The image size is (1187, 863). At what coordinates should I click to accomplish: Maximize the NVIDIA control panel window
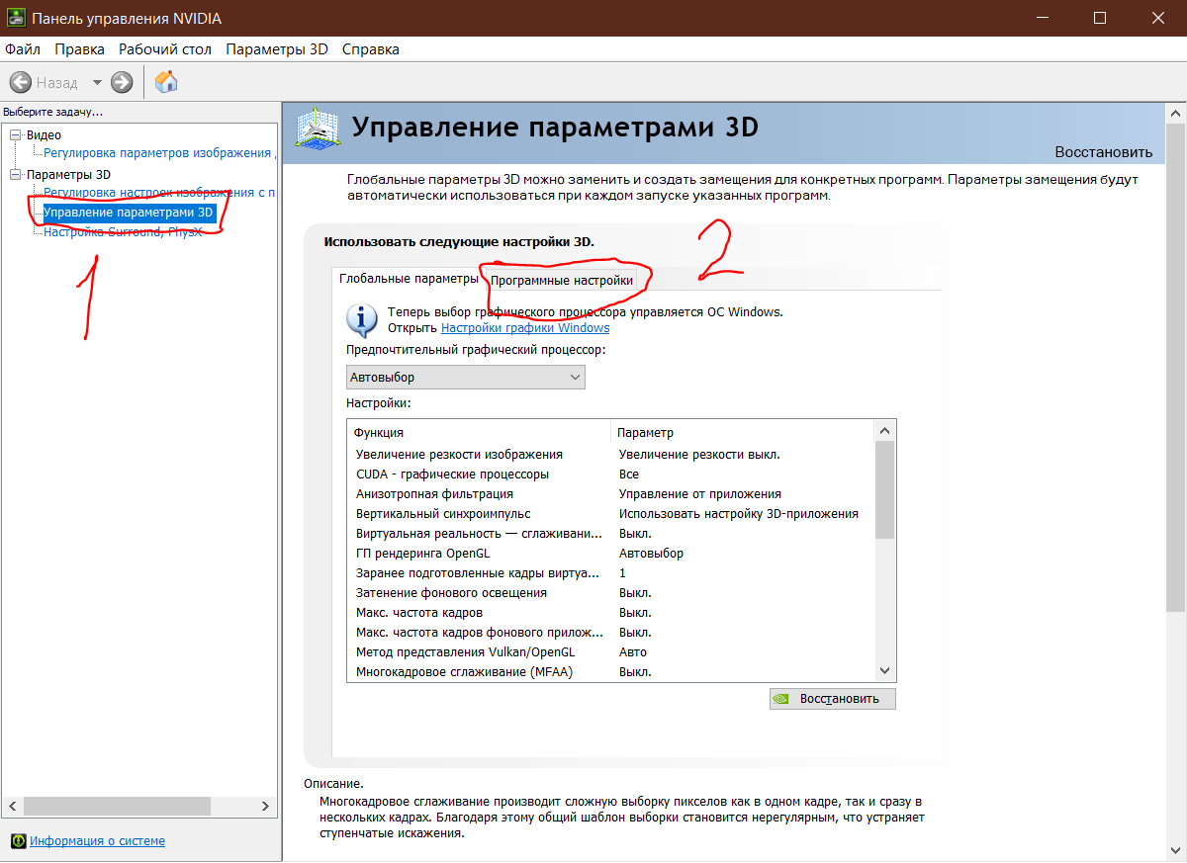click(1101, 18)
